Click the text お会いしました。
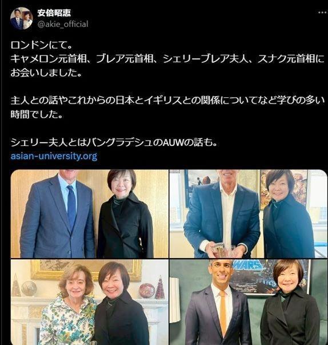 pyautogui.click(x=46, y=73)
